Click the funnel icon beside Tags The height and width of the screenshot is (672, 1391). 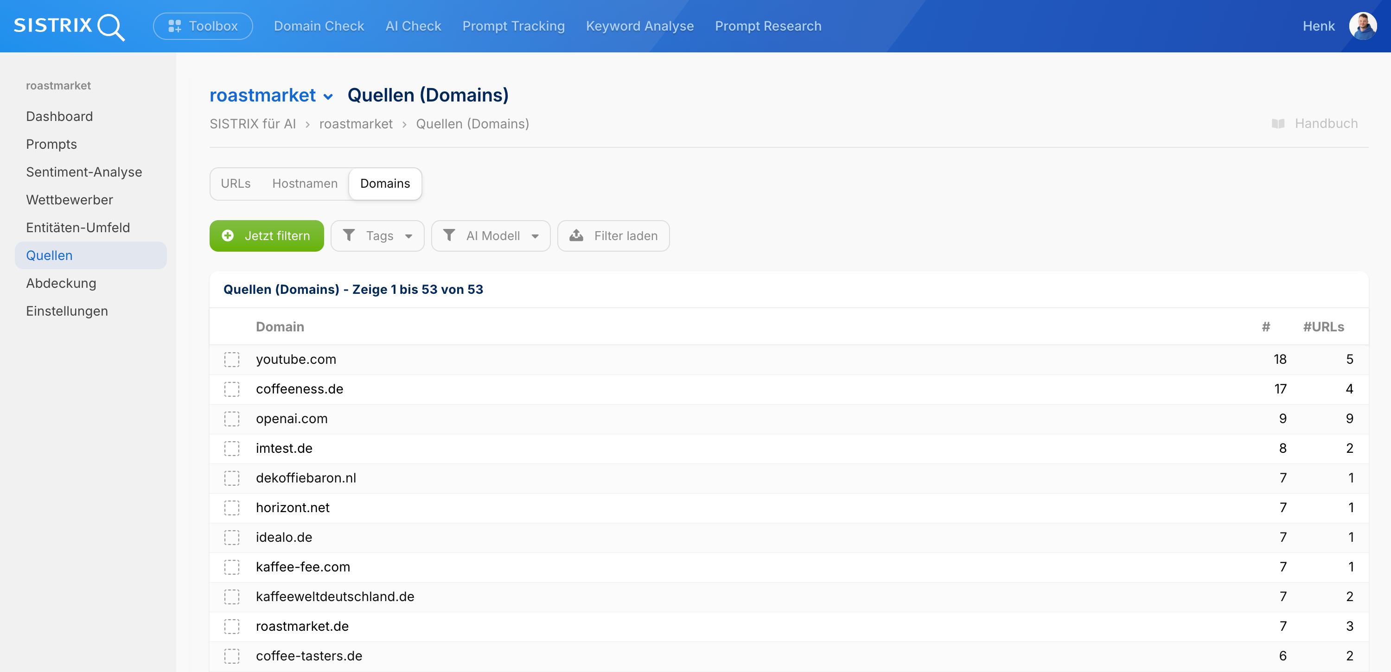(x=349, y=235)
